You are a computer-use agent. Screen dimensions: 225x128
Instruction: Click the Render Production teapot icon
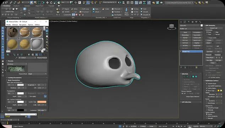161,2
